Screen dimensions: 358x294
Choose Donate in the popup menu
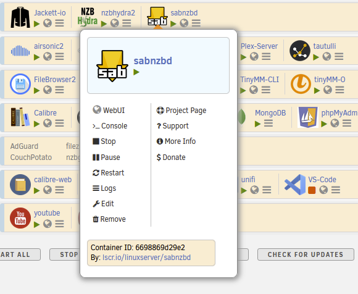coord(171,157)
